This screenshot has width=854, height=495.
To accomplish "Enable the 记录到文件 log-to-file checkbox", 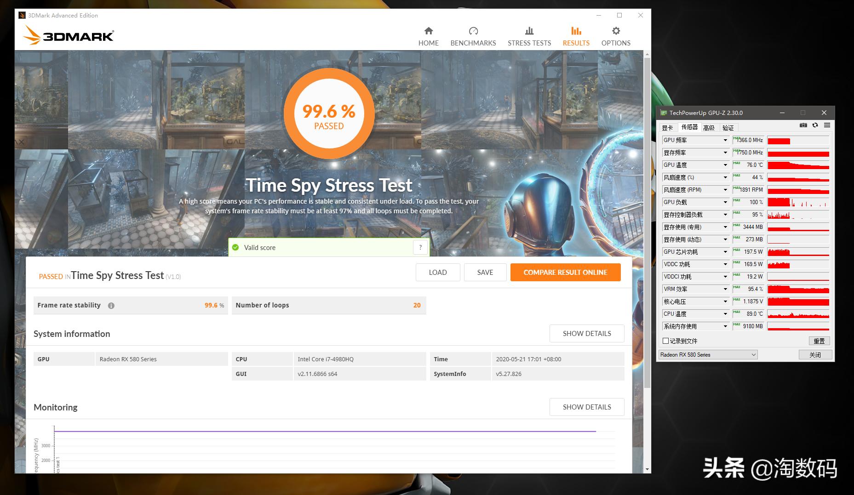I will [665, 341].
